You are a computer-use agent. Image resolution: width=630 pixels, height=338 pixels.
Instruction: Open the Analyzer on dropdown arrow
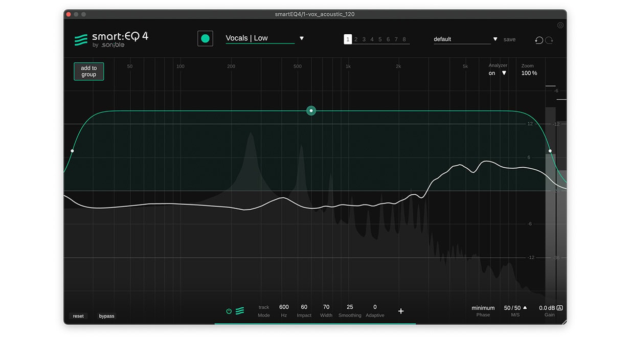(x=504, y=73)
